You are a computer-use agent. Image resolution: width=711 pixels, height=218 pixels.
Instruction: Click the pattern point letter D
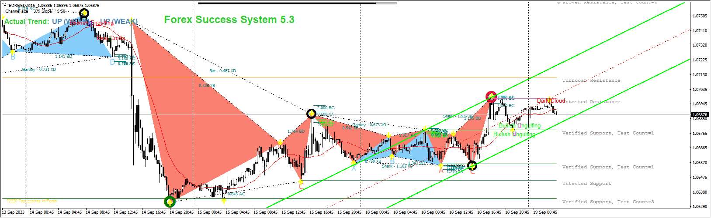[x=112, y=62]
